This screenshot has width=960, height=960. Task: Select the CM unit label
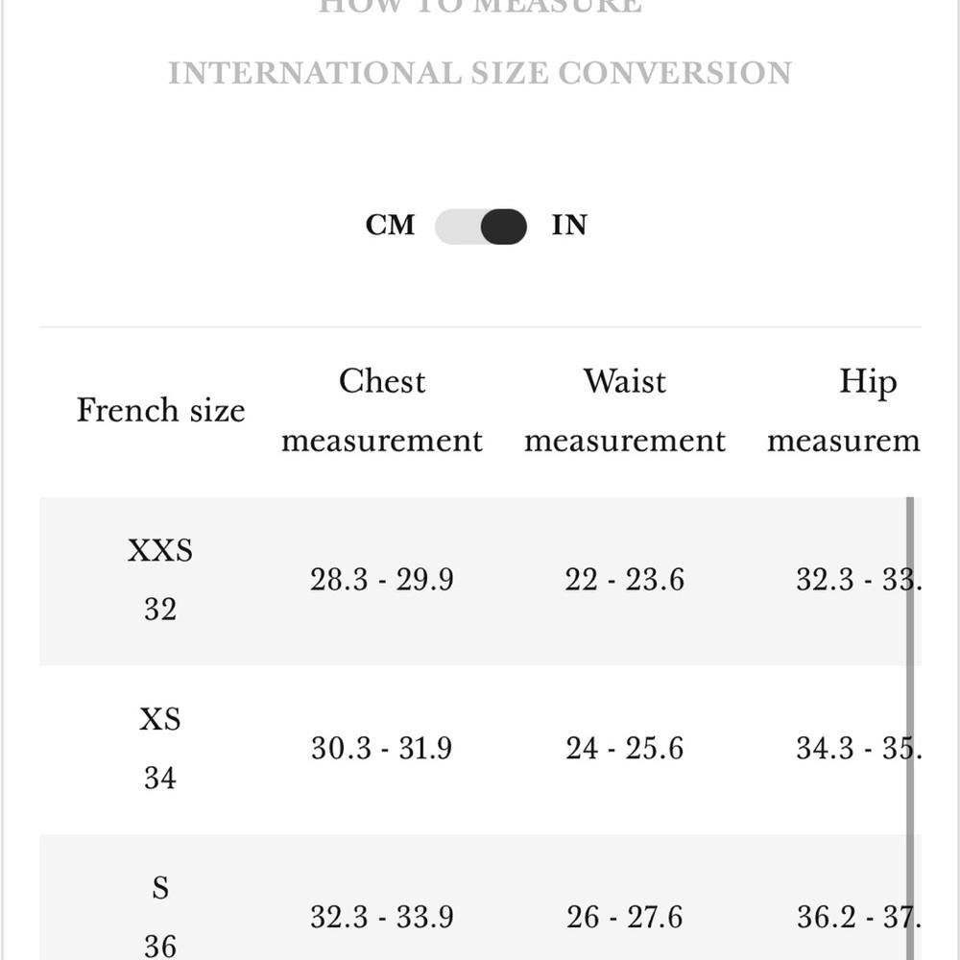click(390, 226)
